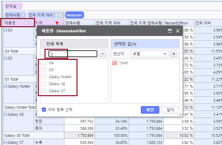Viewport: 222px width, 145px height.
Task: Remove the (null) selected value
Action: (115, 63)
